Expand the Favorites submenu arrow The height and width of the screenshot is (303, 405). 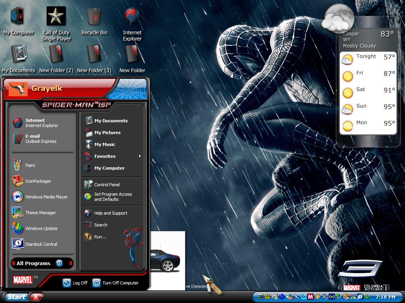(x=140, y=156)
